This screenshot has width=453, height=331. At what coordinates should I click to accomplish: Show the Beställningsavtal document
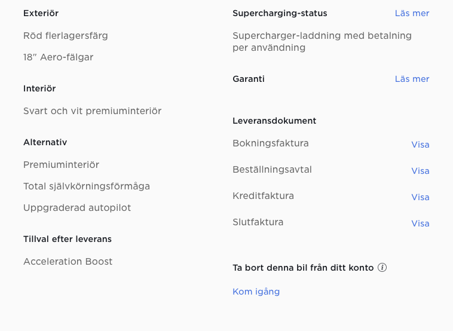pyautogui.click(x=420, y=171)
